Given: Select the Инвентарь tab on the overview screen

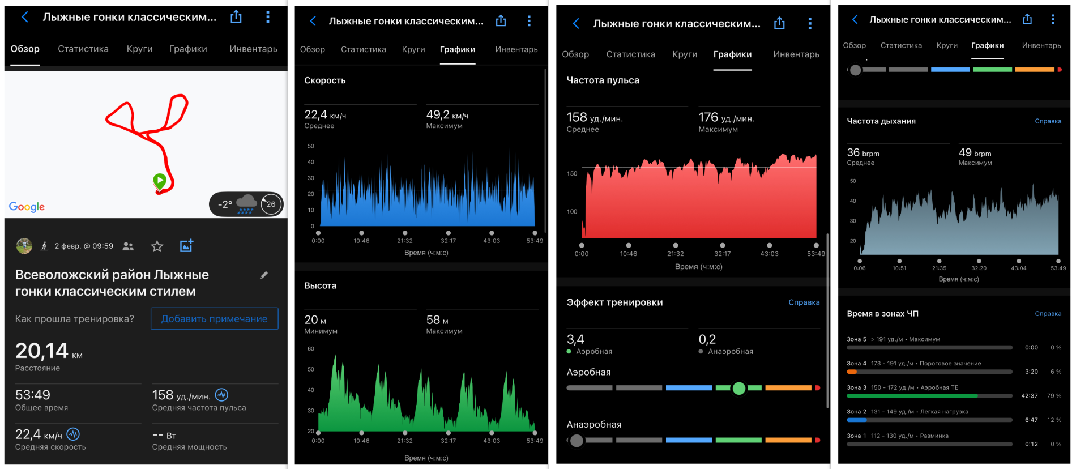Looking at the screenshot, I should pyautogui.click(x=253, y=49).
